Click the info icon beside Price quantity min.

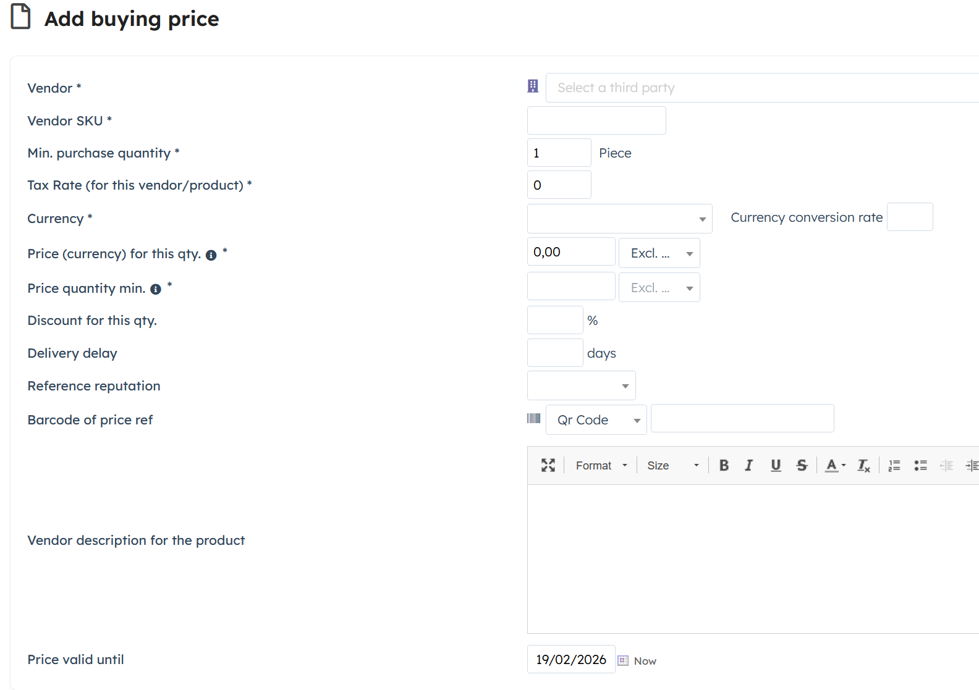[156, 289]
